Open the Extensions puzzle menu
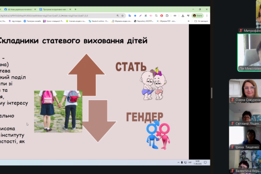Image resolution: width=261 pixels, height=174 pixels. [x=167, y=16]
